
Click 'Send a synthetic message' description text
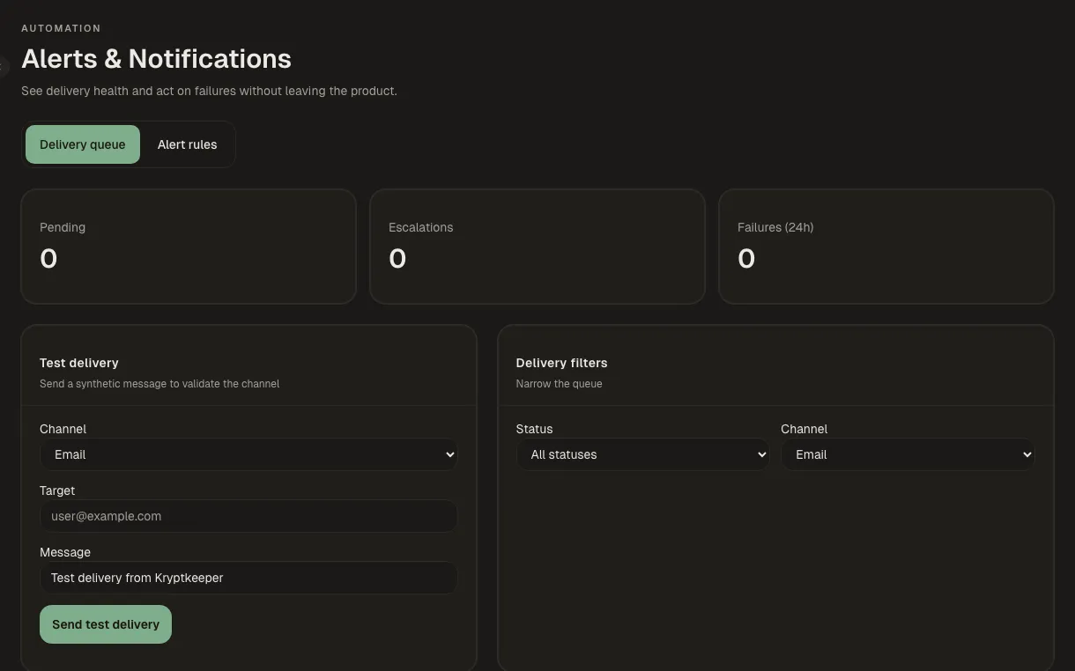(x=159, y=384)
